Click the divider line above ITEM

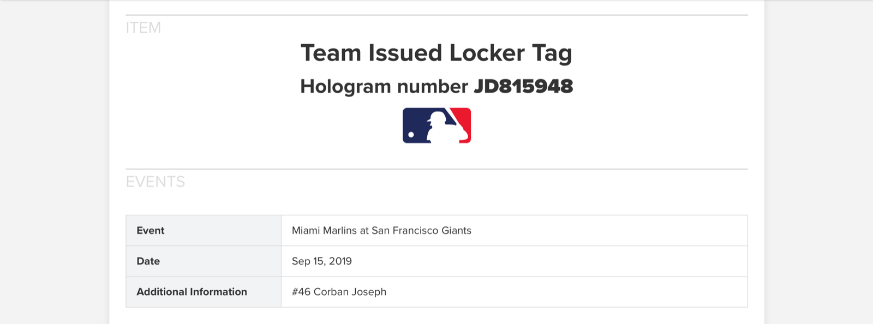pyautogui.click(x=436, y=15)
